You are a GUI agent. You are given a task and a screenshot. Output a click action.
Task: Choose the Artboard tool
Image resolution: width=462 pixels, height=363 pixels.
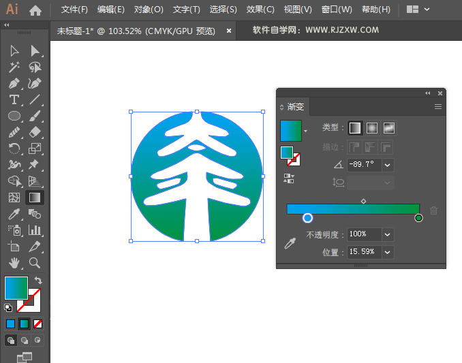(x=14, y=246)
